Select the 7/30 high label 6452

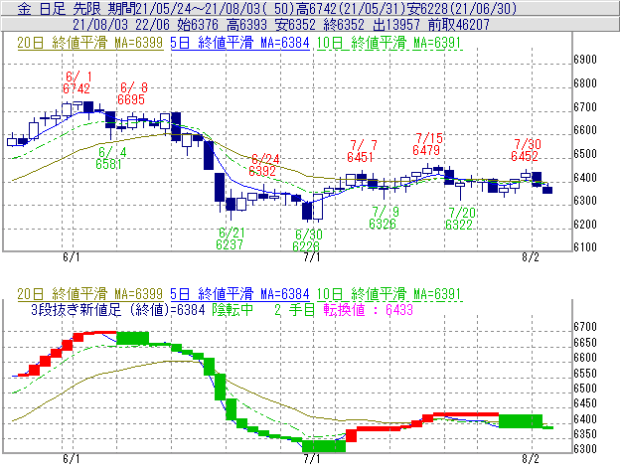point(525,156)
